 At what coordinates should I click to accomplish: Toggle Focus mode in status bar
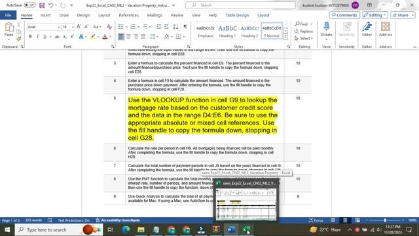[316, 220]
